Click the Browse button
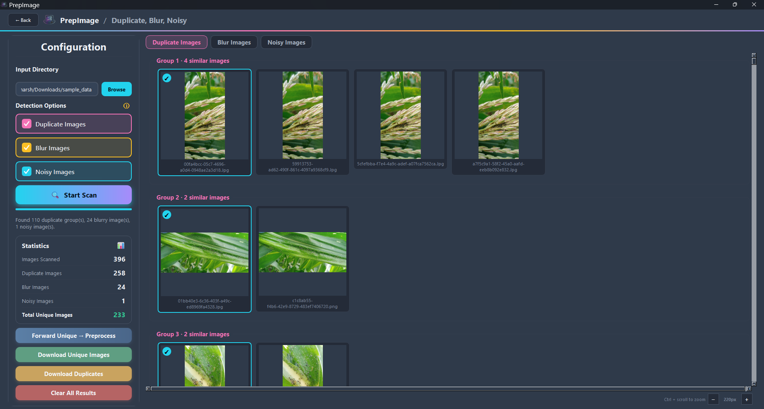This screenshot has width=764, height=409. tap(117, 89)
